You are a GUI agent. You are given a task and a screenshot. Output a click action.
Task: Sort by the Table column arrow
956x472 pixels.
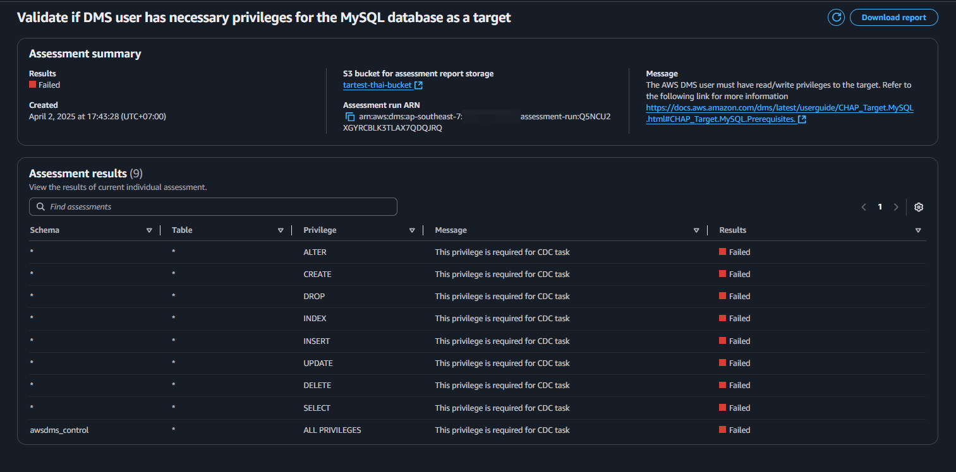(281, 230)
